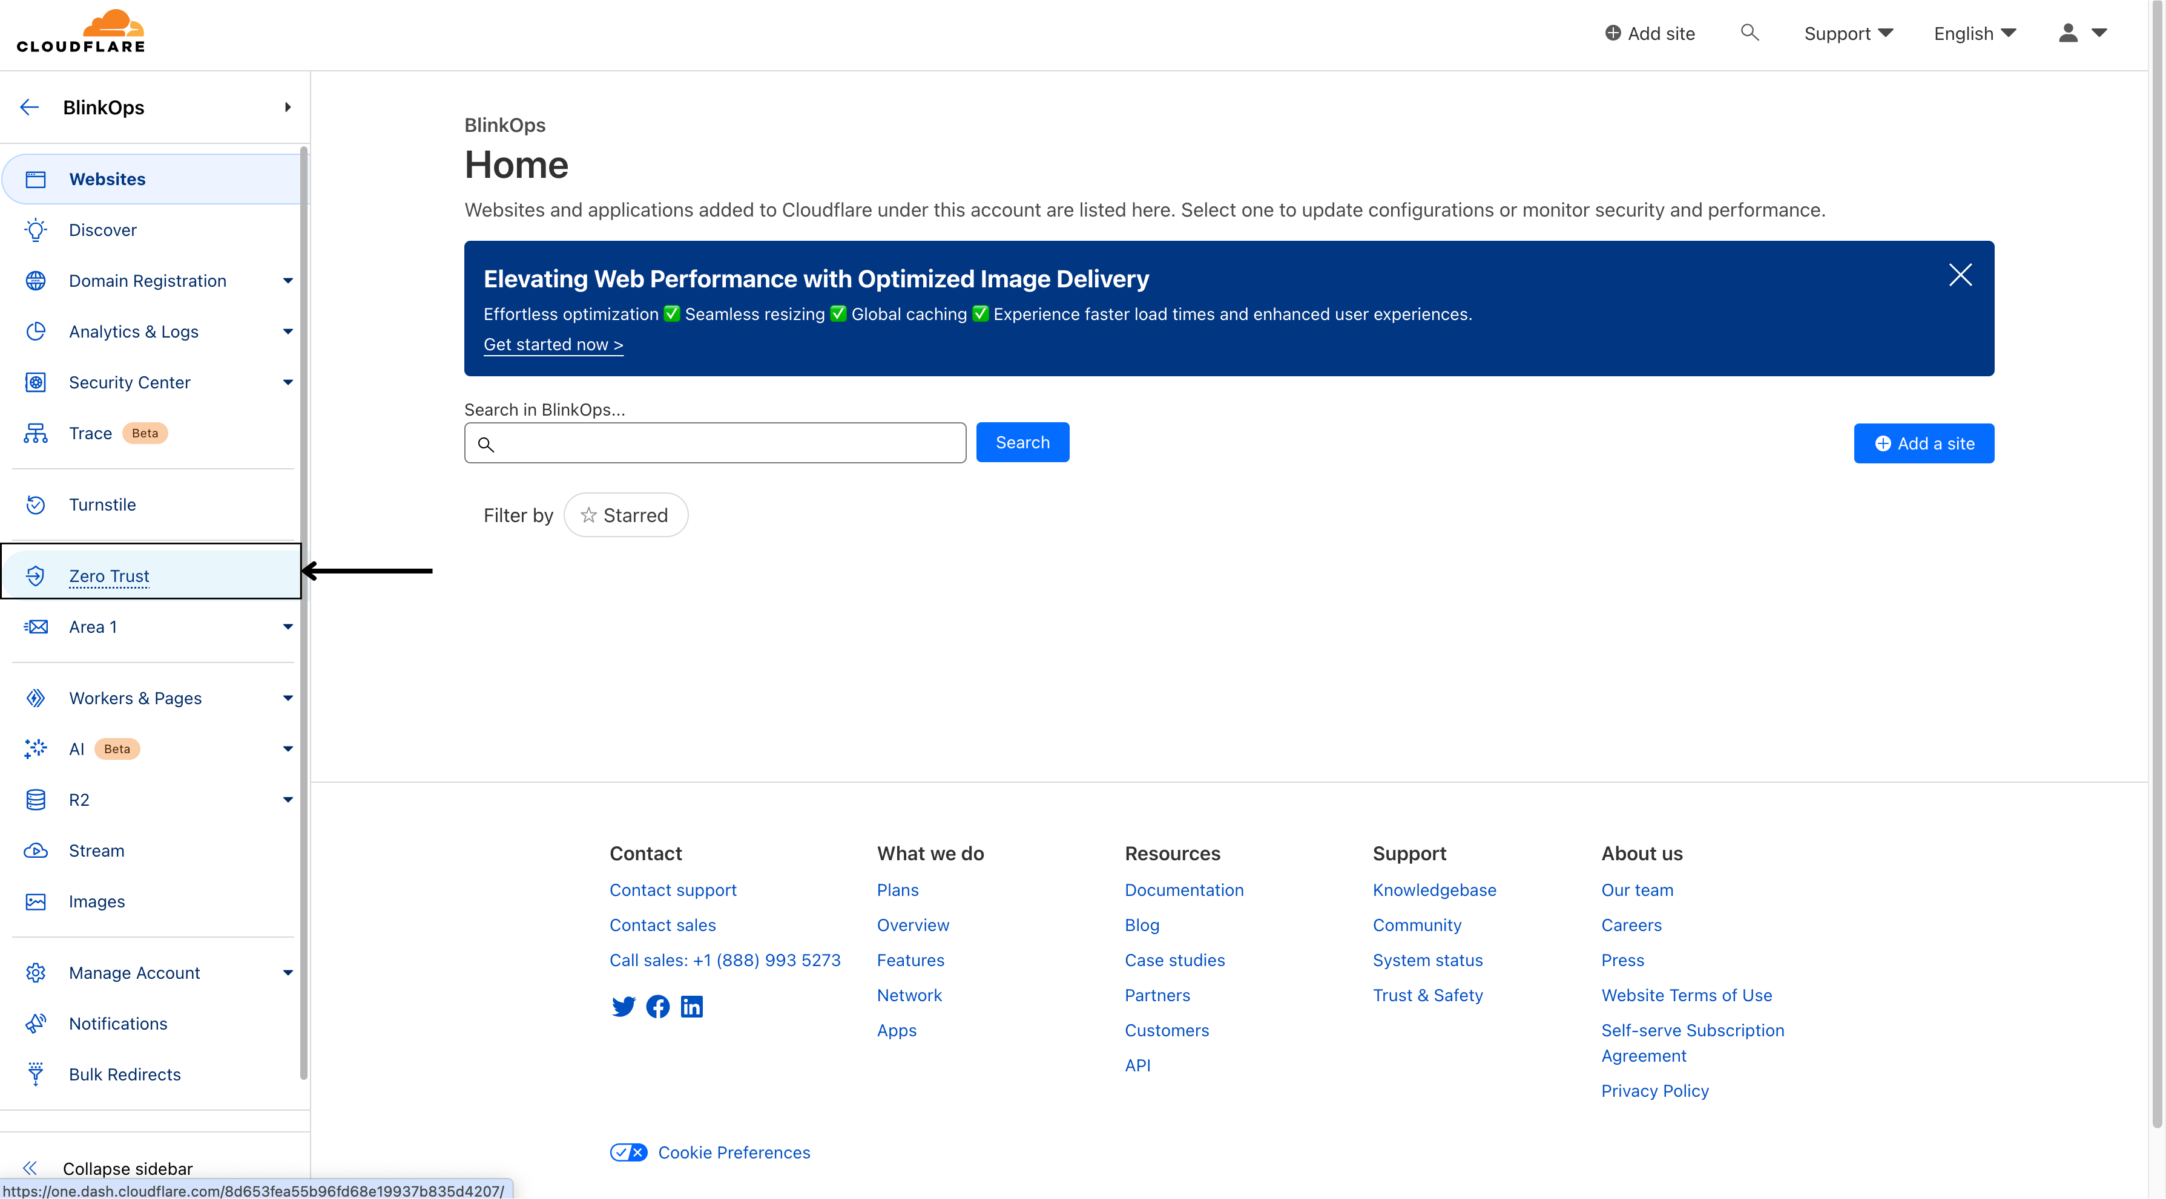Viewport: 2166px width, 1199px height.
Task: Expand the R2 submenu arrow
Action: pos(288,799)
